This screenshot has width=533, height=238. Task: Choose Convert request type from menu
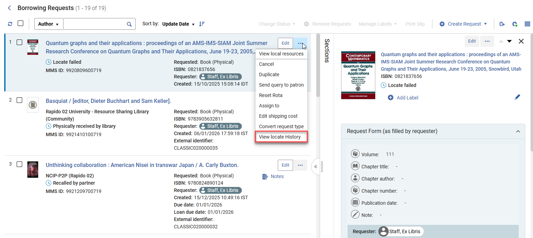tap(281, 126)
